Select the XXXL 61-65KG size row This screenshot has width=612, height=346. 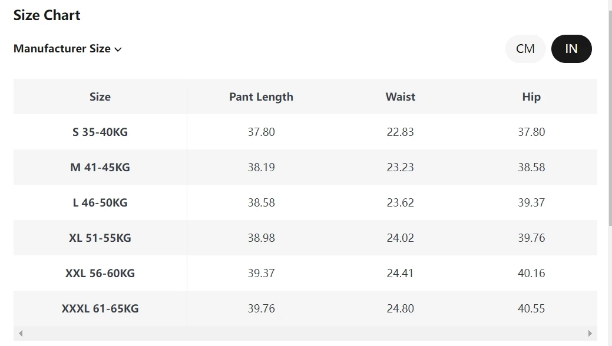(x=305, y=308)
